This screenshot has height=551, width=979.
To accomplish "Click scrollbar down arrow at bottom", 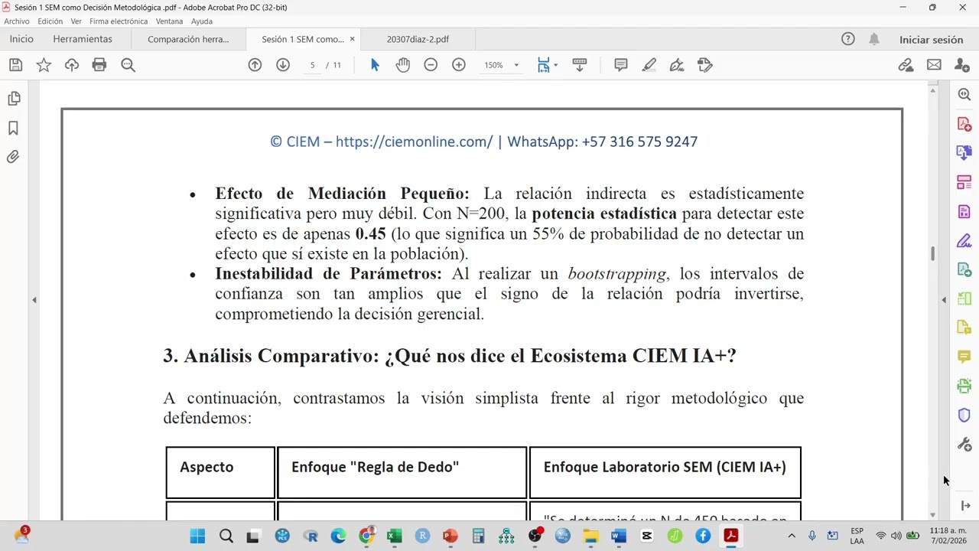I will pos(933,515).
